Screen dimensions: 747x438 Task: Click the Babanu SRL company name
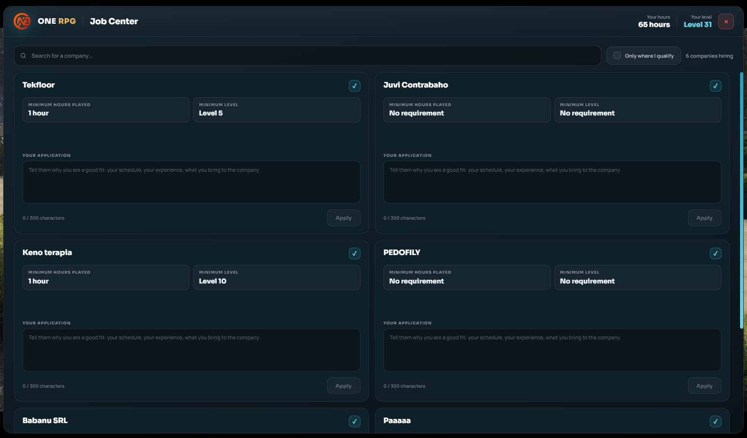click(45, 420)
